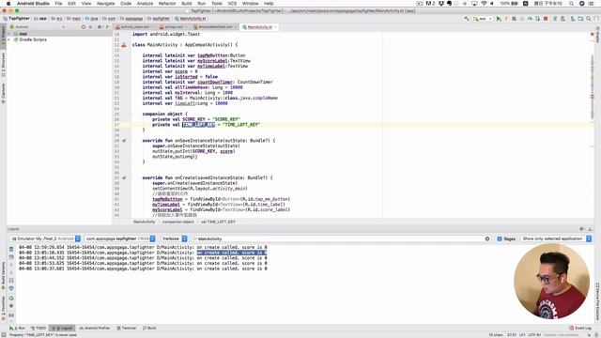The height and width of the screenshot is (338, 601).
Task: Switch to the activity_main.xml editor tab
Action: (x=134, y=27)
